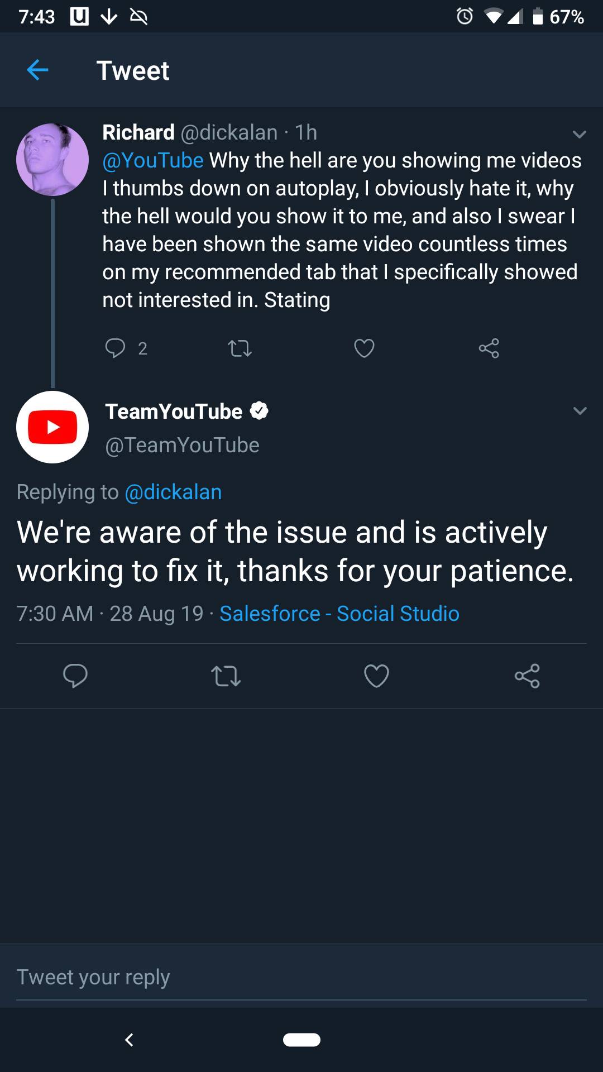Image resolution: width=603 pixels, height=1072 pixels.
Task: Tap the Android home pill
Action: coord(301,1040)
